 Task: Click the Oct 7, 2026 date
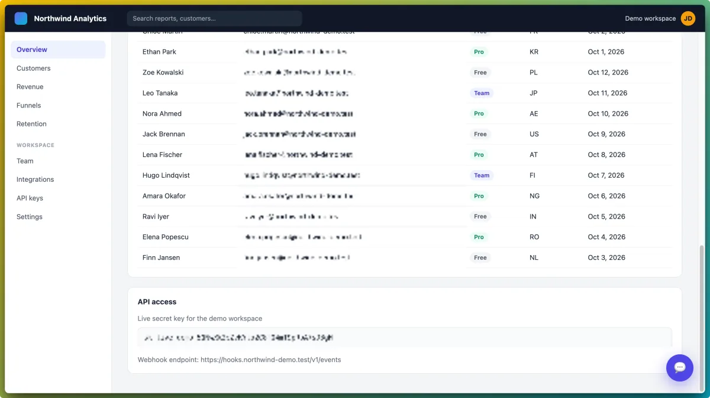coord(606,175)
